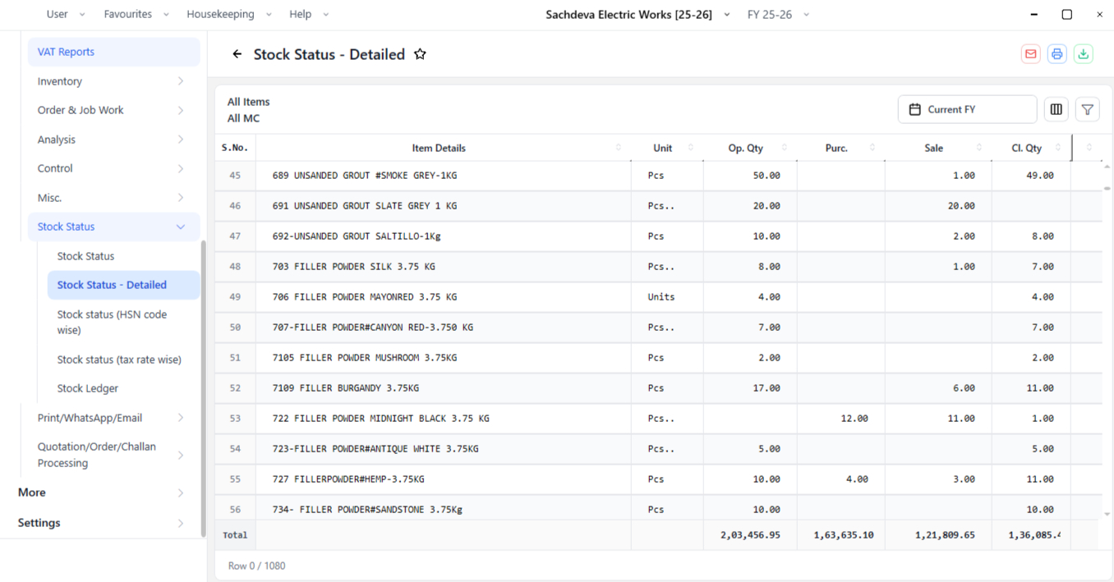Open Stock Ledger report link

[88, 388]
